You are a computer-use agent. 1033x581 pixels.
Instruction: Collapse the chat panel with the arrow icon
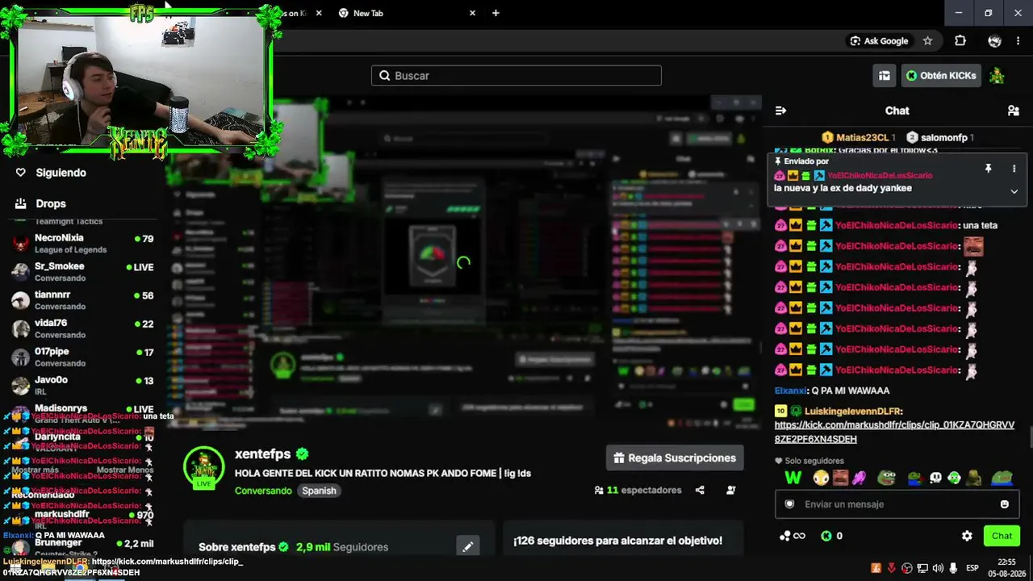(x=780, y=111)
